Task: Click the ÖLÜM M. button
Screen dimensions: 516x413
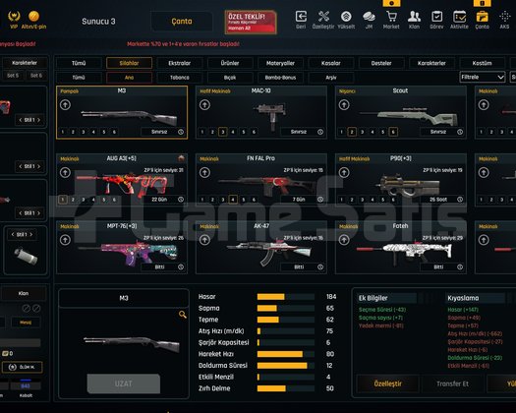Action: point(22,367)
